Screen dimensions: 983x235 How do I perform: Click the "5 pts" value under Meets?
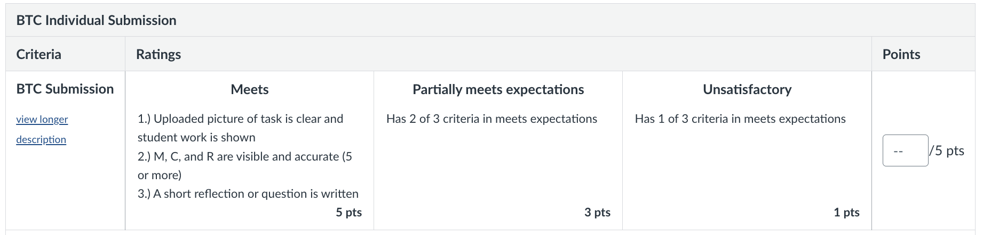pos(348,213)
